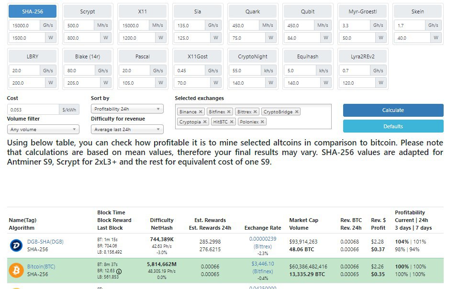
Task: Click the DigiByte coin logo
Action: tap(16, 245)
